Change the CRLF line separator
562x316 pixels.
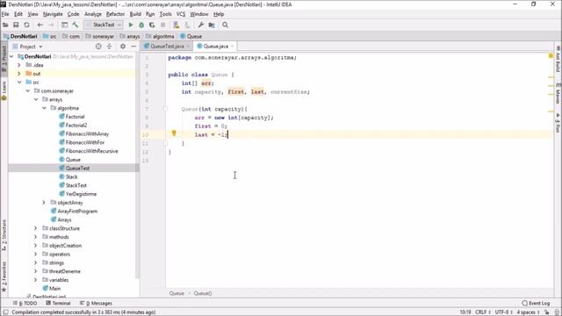coord(482,312)
